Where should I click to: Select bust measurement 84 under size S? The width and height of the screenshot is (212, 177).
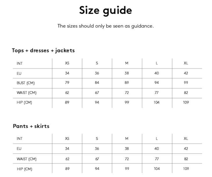(x=97, y=83)
